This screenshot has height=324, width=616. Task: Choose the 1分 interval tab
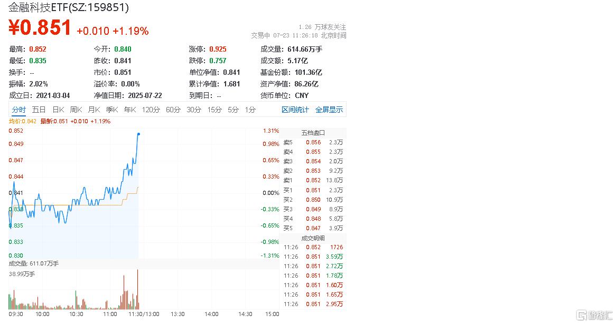[250, 110]
